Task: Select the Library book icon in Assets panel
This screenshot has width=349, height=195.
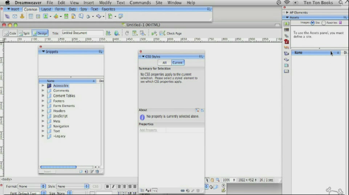Action: 287,71
